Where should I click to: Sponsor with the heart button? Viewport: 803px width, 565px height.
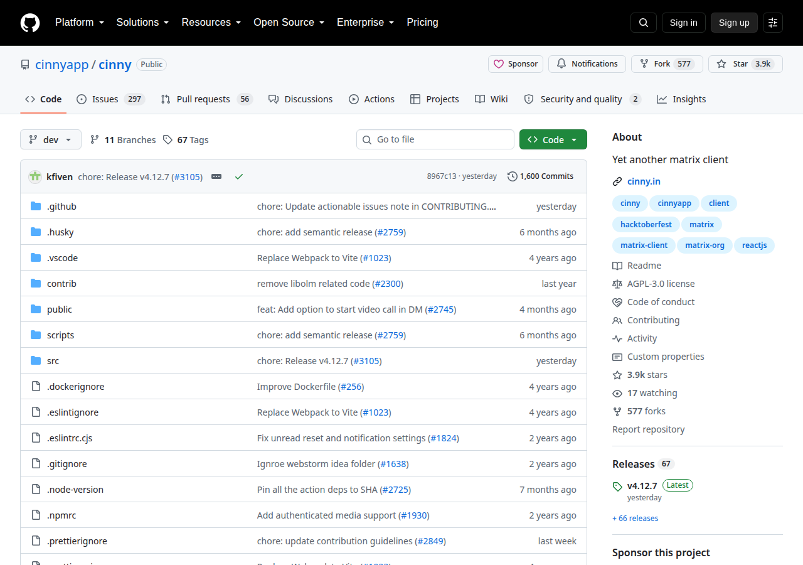tap(516, 64)
